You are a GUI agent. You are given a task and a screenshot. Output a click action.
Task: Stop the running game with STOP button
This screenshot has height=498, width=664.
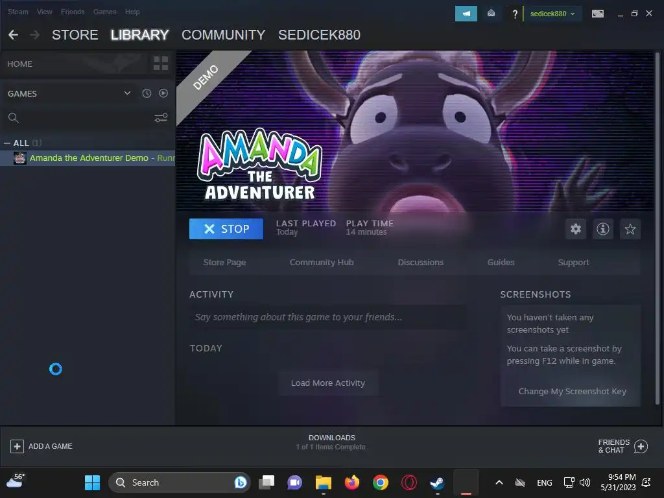226,229
